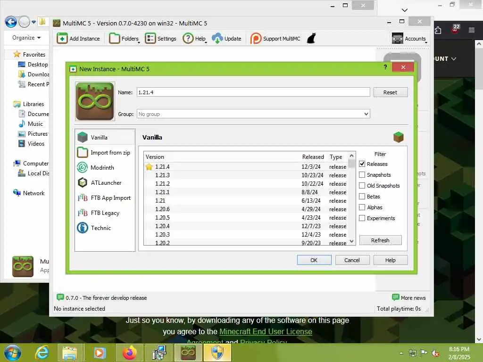Sort by the Version column header
Image resolution: width=483 pixels, height=362 pixels.
(222, 156)
